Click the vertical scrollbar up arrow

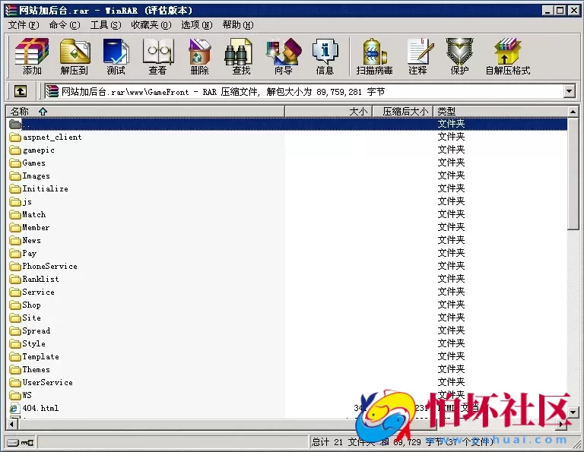(573, 112)
